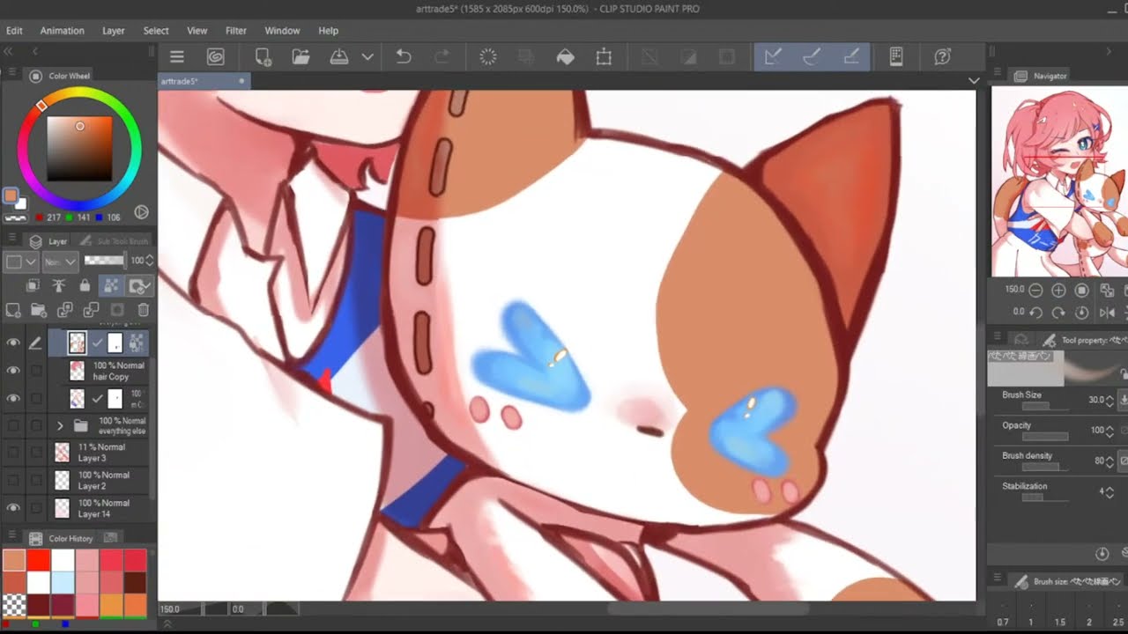Open Clip Studio Tabmate settings icon
1128x634 pixels.
coord(896,57)
